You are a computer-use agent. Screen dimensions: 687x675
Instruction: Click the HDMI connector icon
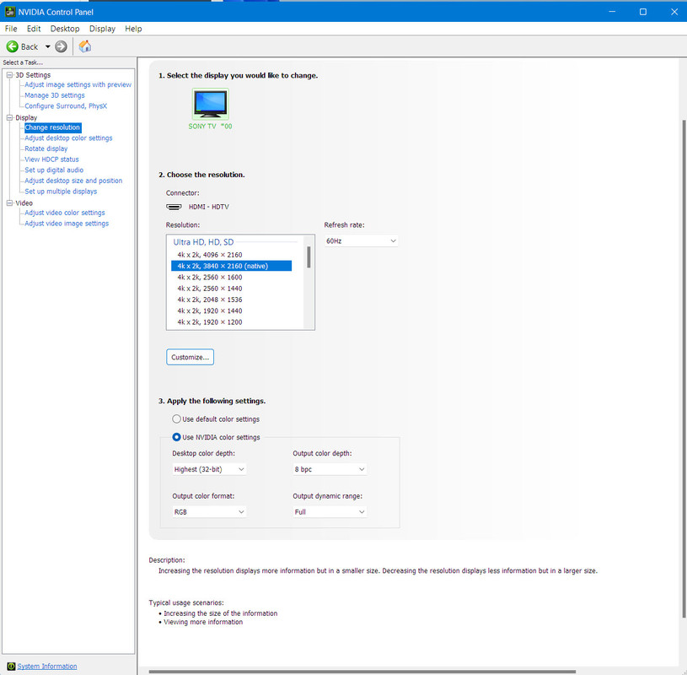[x=174, y=207]
